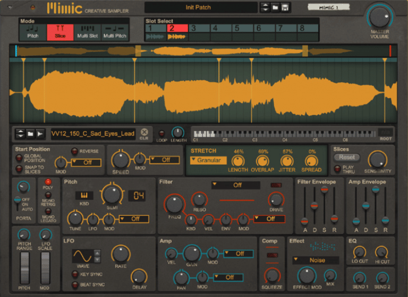Click the sample Length knob
Viewport: 408px width, 297px height.
point(178,133)
